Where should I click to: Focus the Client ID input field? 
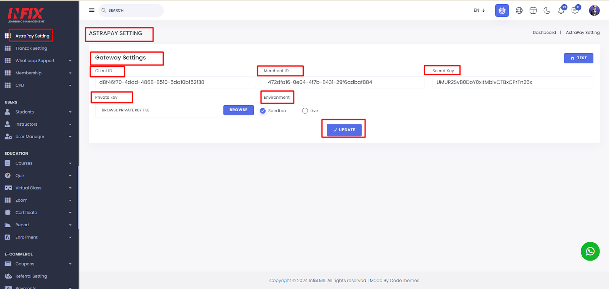pyautogui.click(x=175, y=82)
